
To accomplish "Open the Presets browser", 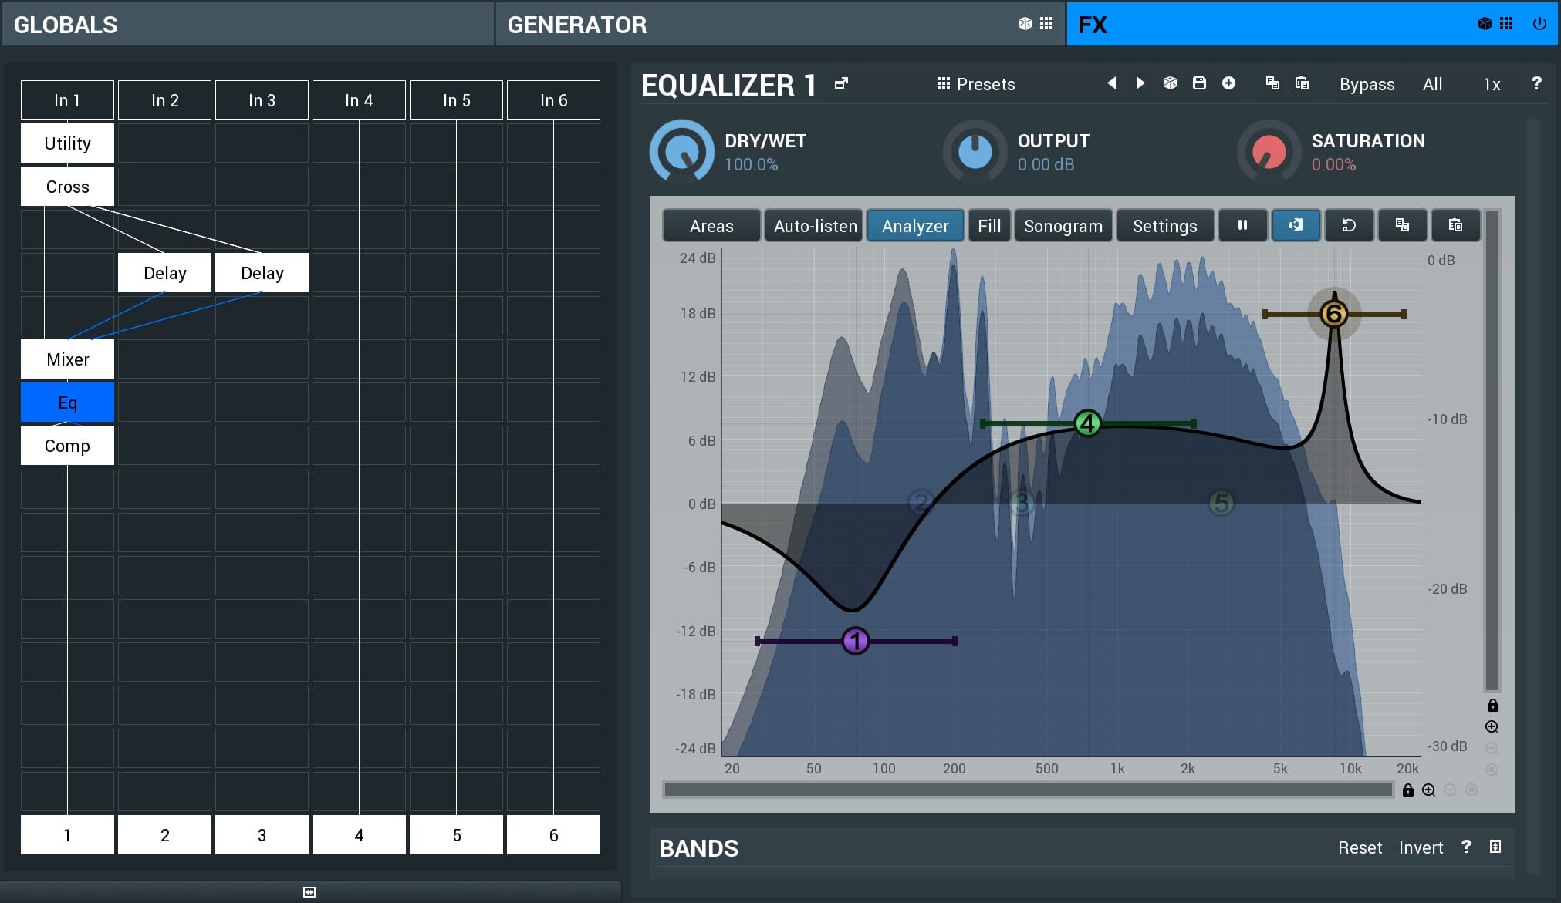I will (975, 84).
